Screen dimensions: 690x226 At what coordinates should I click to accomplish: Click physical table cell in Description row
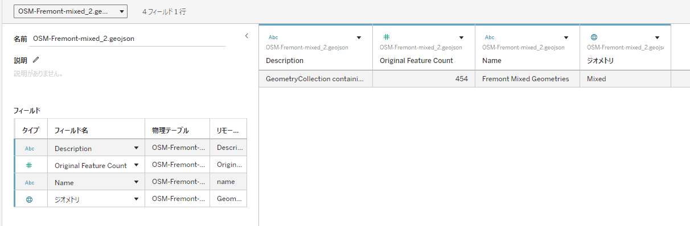[x=177, y=148]
